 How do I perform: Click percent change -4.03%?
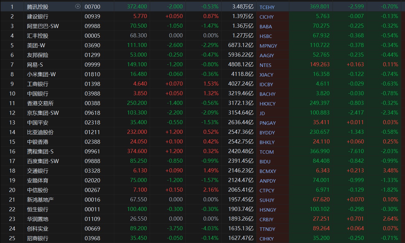(210, 228)
